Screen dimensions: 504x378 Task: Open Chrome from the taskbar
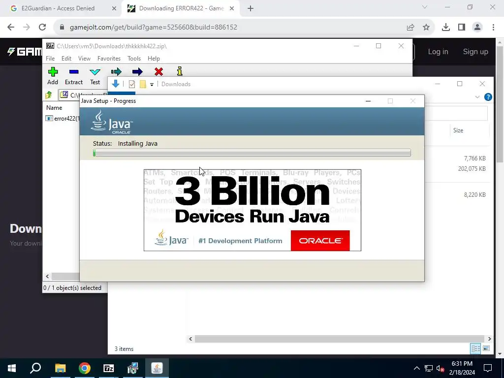85,368
